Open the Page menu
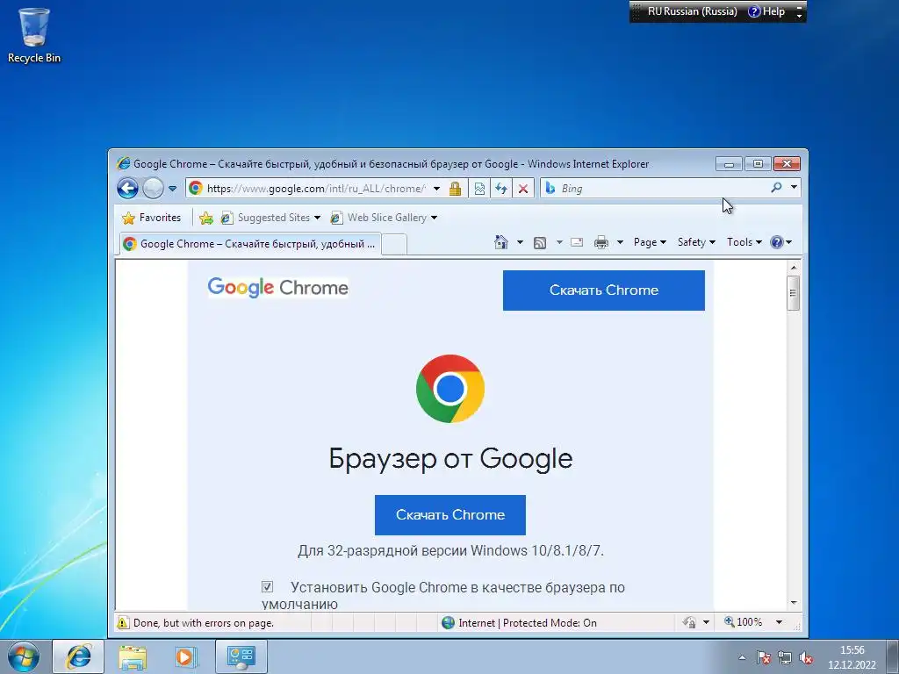Viewport: 899px width, 674px height. (x=650, y=242)
